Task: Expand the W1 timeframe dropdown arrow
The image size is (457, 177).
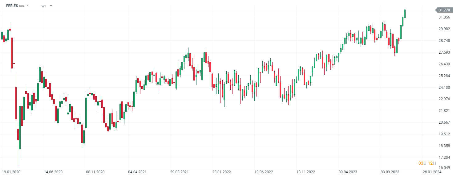Action: point(51,6)
